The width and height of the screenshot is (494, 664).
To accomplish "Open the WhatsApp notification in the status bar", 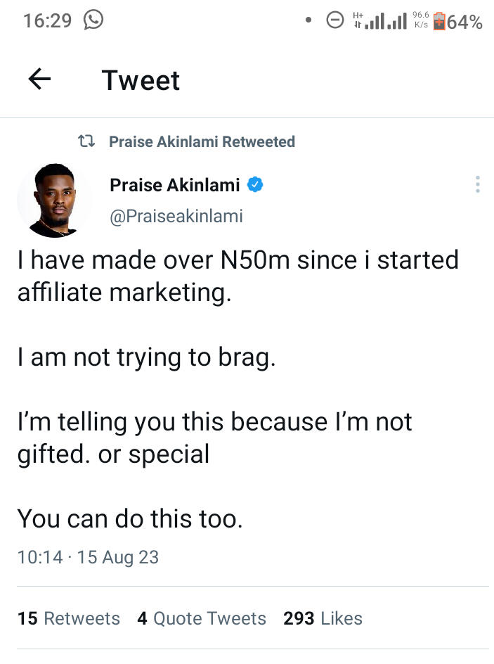I will click(93, 20).
